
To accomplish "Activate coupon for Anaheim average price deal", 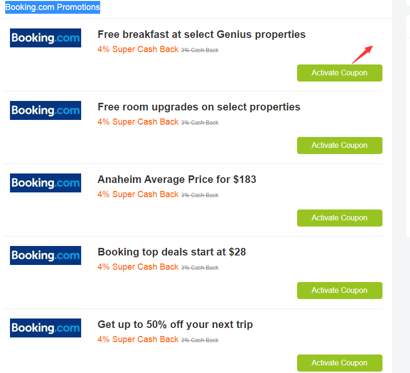I will [x=339, y=218].
